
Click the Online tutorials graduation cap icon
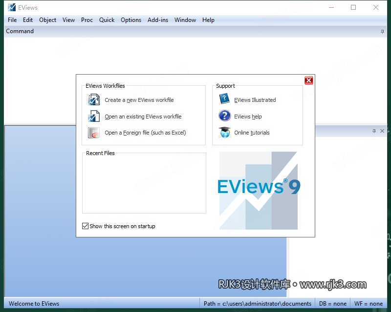tap(225, 133)
